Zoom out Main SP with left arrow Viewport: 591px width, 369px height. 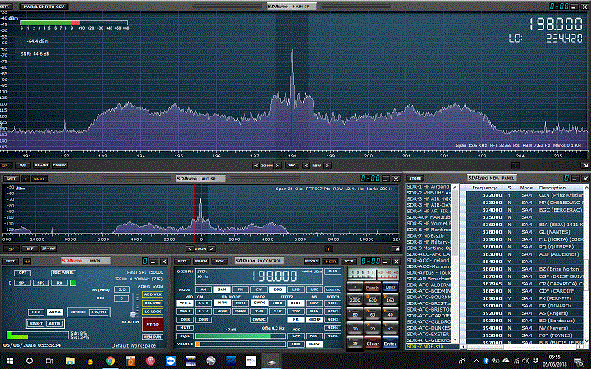pos(256,166)
